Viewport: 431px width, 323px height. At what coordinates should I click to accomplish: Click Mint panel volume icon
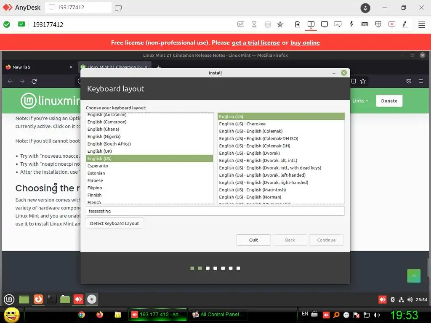410,299
